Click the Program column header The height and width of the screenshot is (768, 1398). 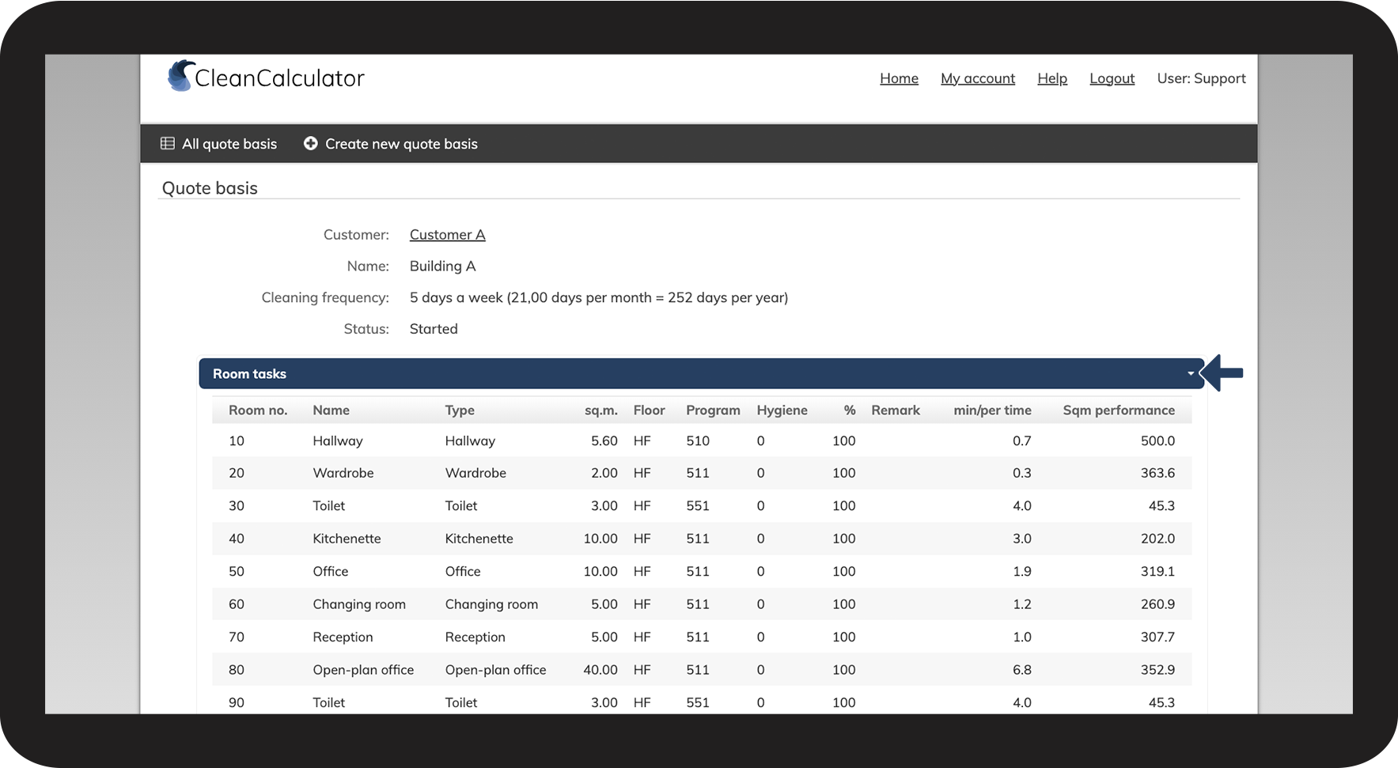click(713, 410)
